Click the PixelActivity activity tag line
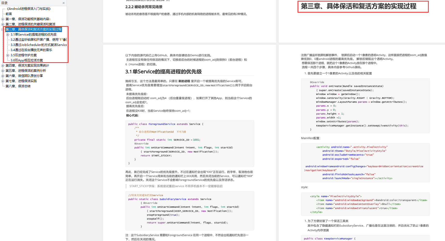 pos(352,147)
